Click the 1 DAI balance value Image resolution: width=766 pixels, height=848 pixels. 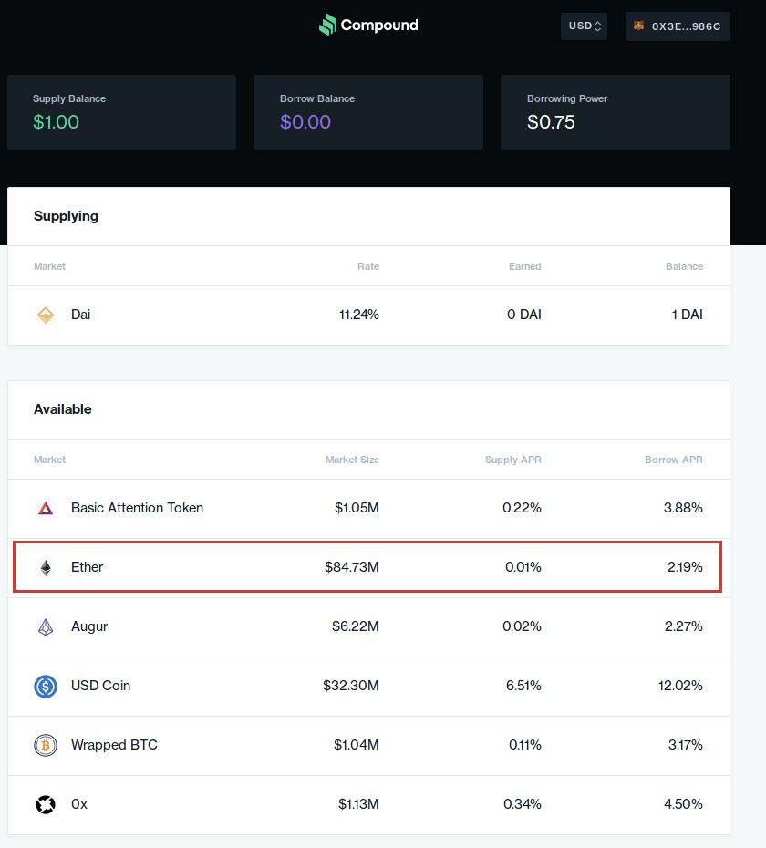tap(687, 315)
